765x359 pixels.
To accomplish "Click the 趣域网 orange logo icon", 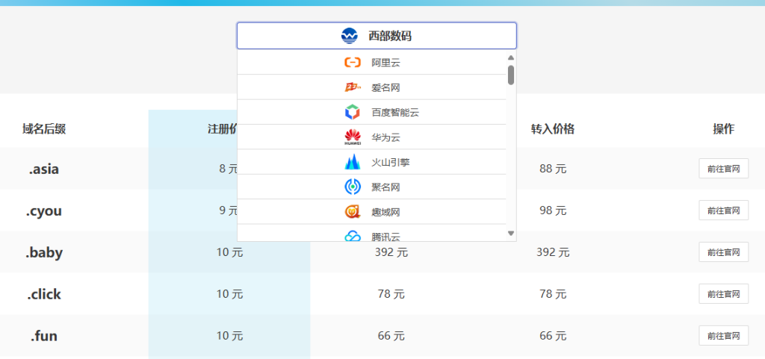I will [x=353, y=212].
